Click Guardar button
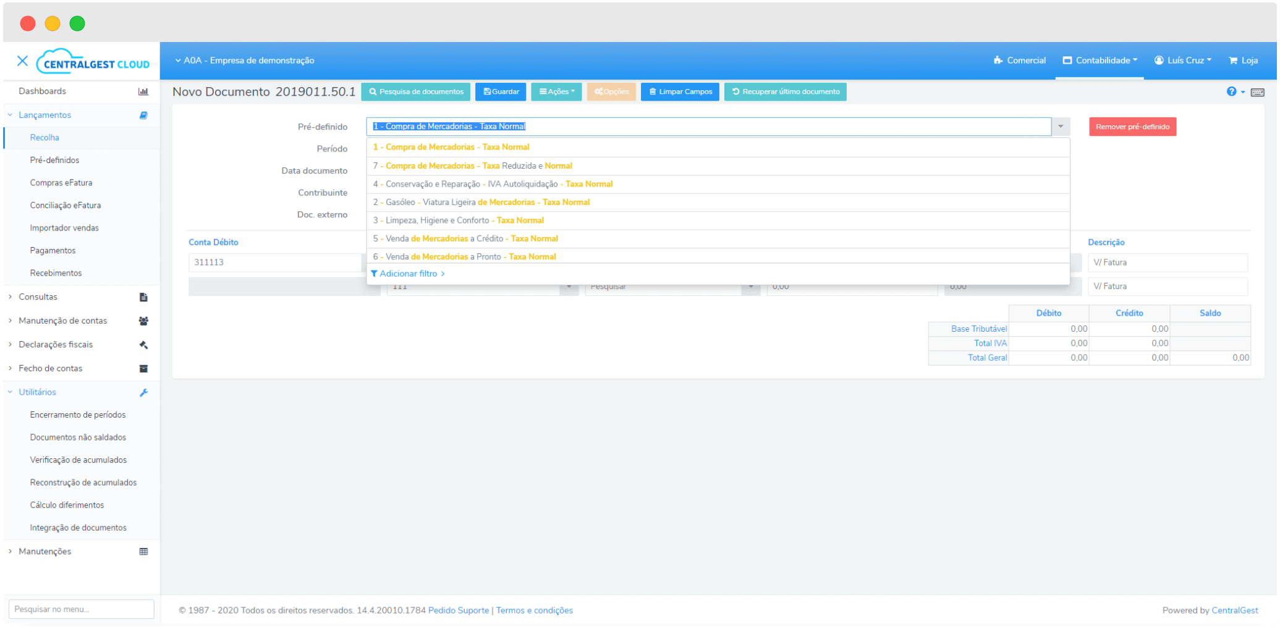The width and height of the screenshot is (1280, 627). pos(501,91)
